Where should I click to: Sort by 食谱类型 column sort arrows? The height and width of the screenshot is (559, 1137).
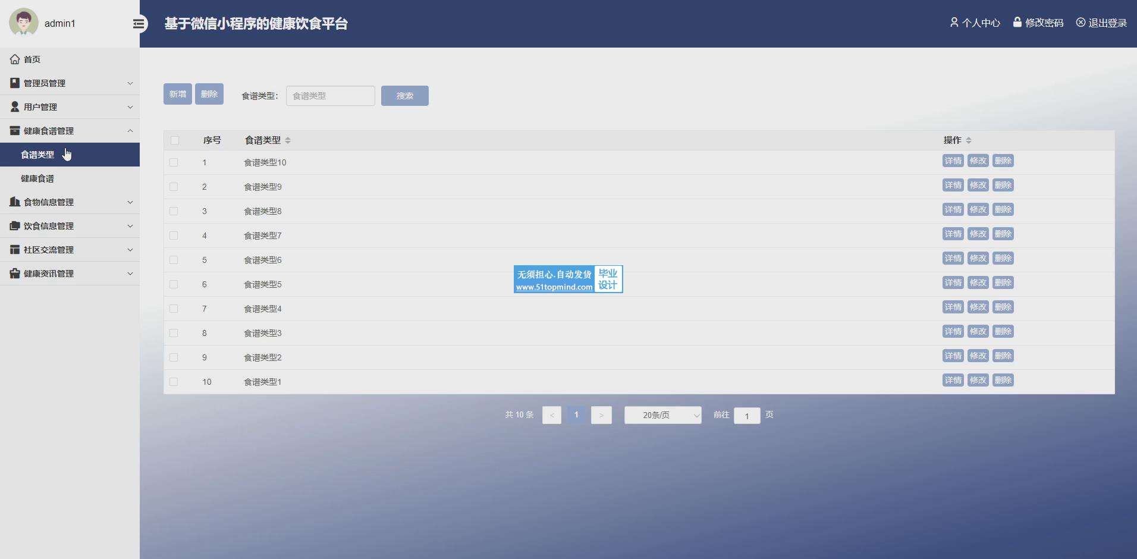point(288,140)
